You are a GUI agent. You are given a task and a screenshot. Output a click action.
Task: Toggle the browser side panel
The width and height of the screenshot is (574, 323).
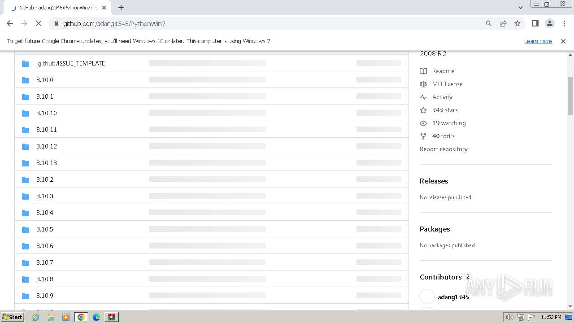pos(535,23)
